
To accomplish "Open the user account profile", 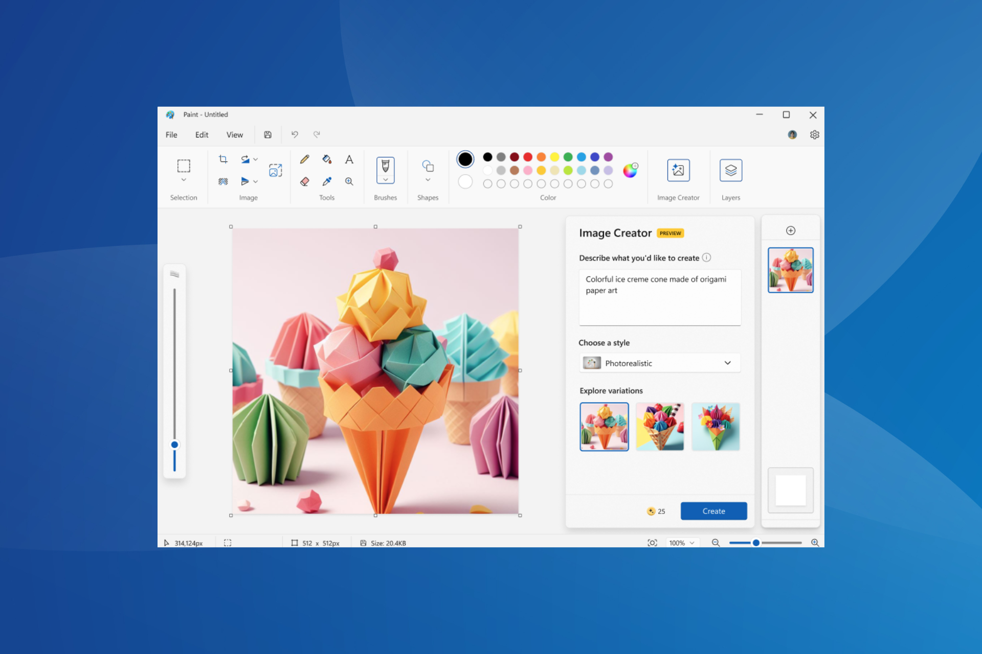I will click(x=792, y=135).
